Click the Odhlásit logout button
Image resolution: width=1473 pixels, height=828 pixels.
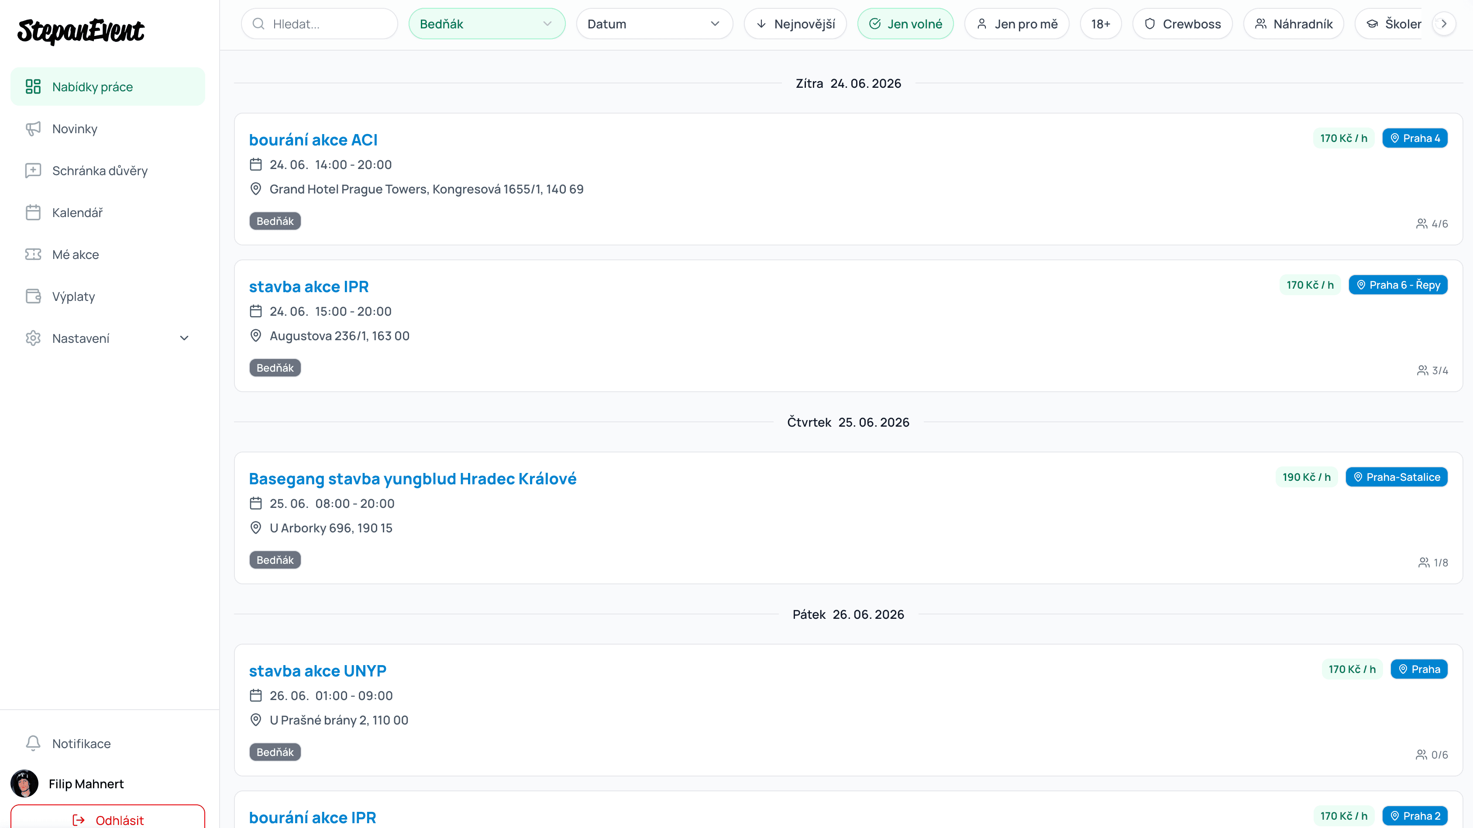coord(107,818)
